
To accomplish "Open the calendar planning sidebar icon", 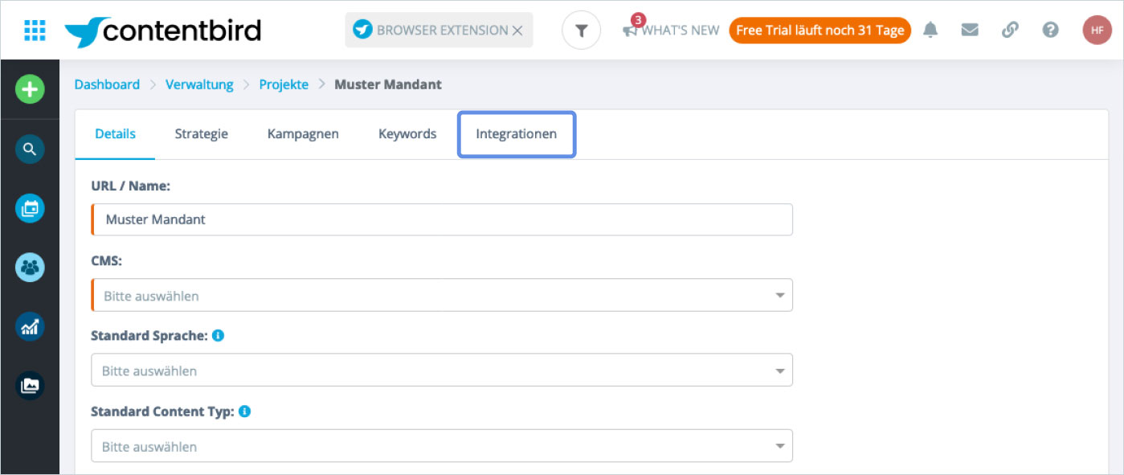I will coord(30,208).
